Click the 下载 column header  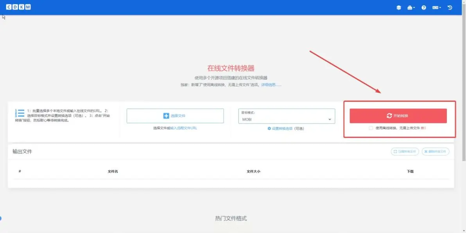pyautogui.click(x=410, y=172)
